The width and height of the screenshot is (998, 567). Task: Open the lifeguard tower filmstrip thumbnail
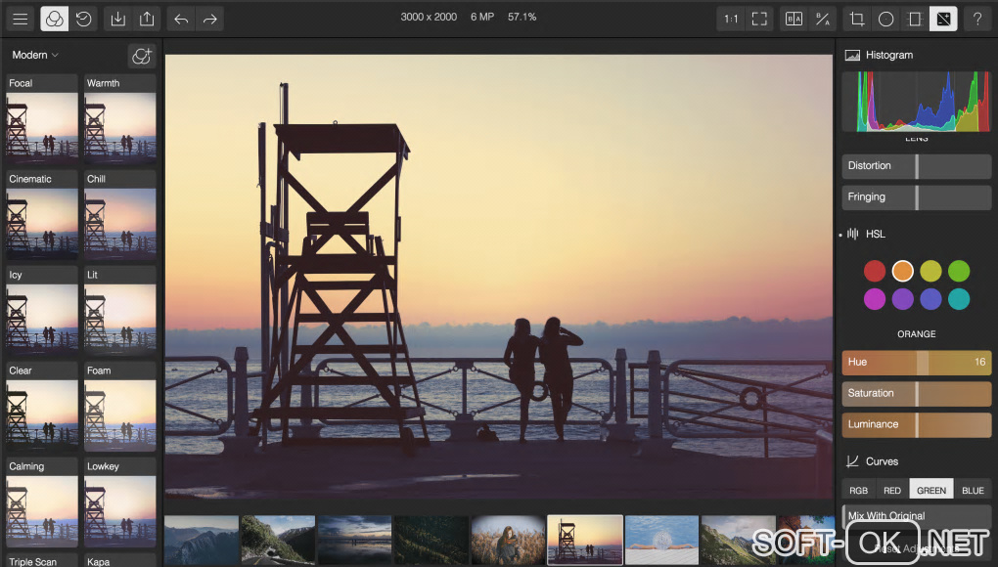coord(585,540)
